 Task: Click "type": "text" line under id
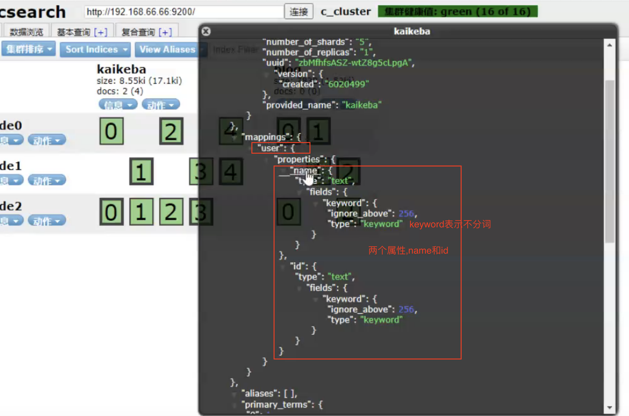[325, 277]
